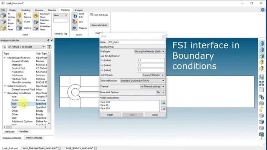This screenshot has height=150, width=267.
Task: Click the small yellow square outline icon
Action: pos(262,109)
